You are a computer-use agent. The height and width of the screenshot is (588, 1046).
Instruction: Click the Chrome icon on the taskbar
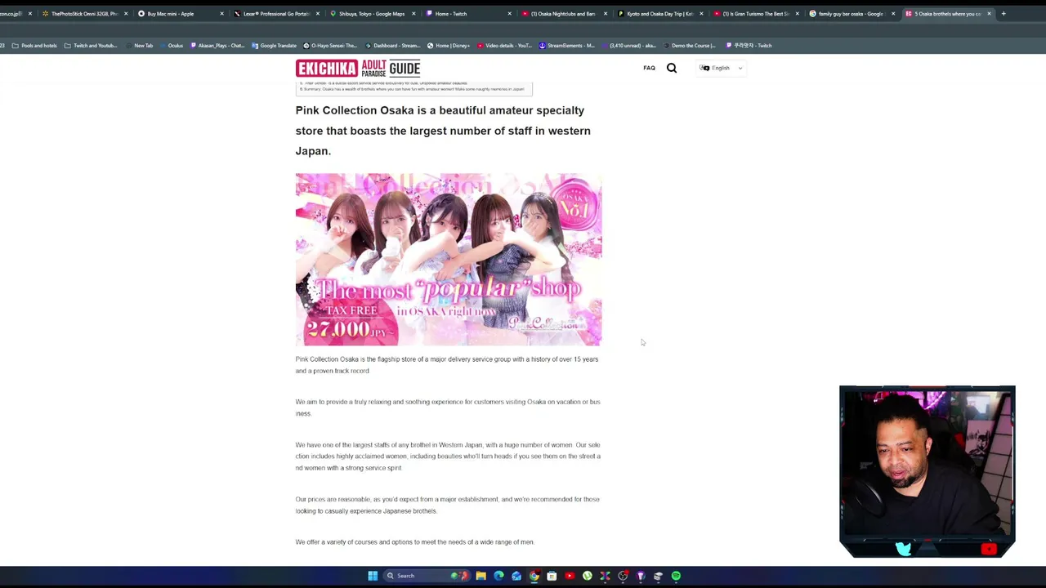(x=534, y=576)
